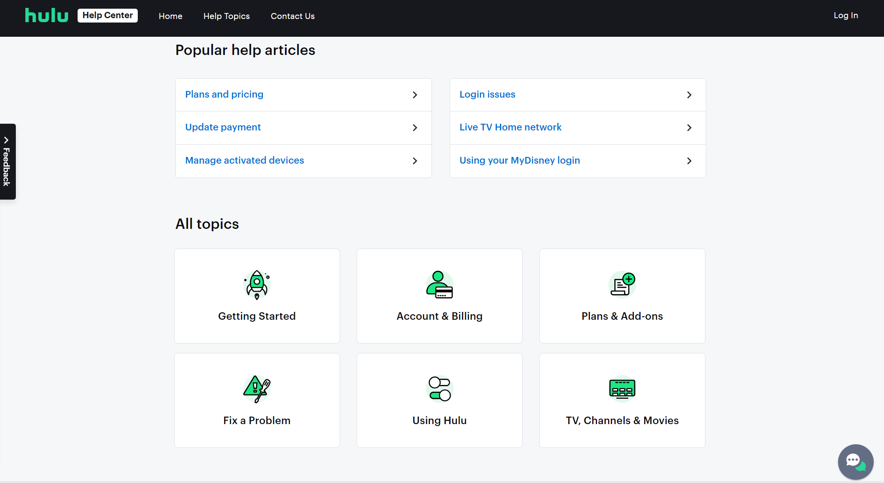884x483 pixels.
Task: Click the Account & Billing person icon
Action: [x=439, y=285]
